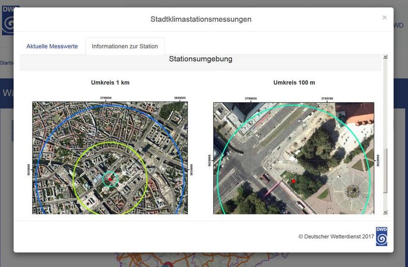Click the 'Umkreis 100 m' caption
408x267 pixels.
(294, 83)
